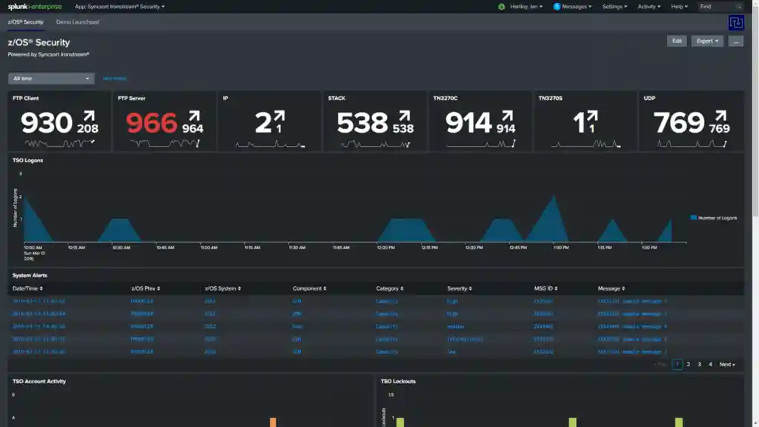
Task: Click the magnifier icon in Find box
Action: (x=739, y=7)
